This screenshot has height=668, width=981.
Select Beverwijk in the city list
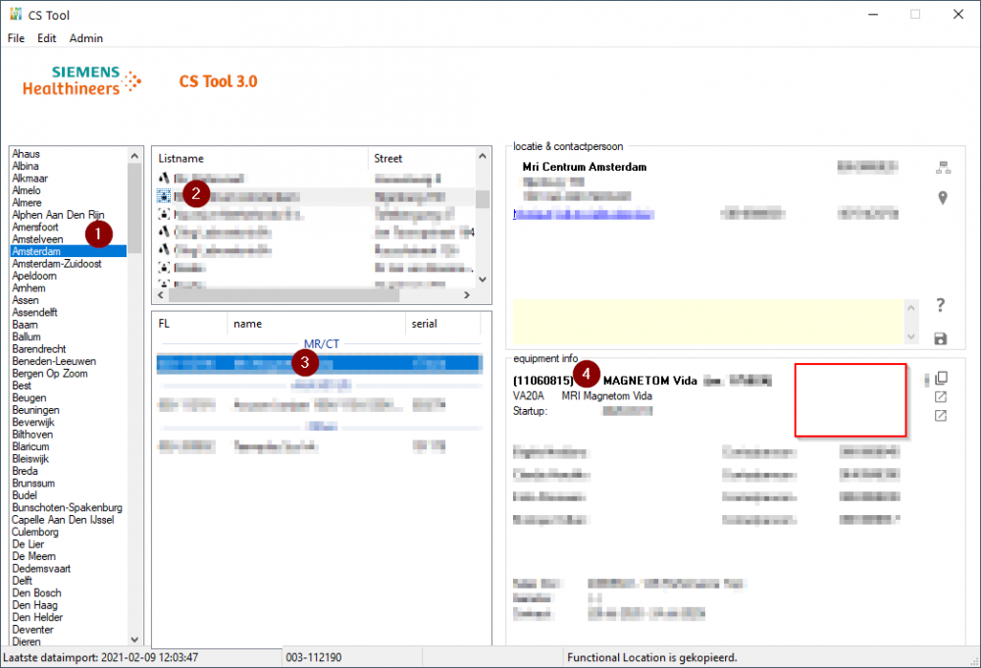[x=33, y=422]
